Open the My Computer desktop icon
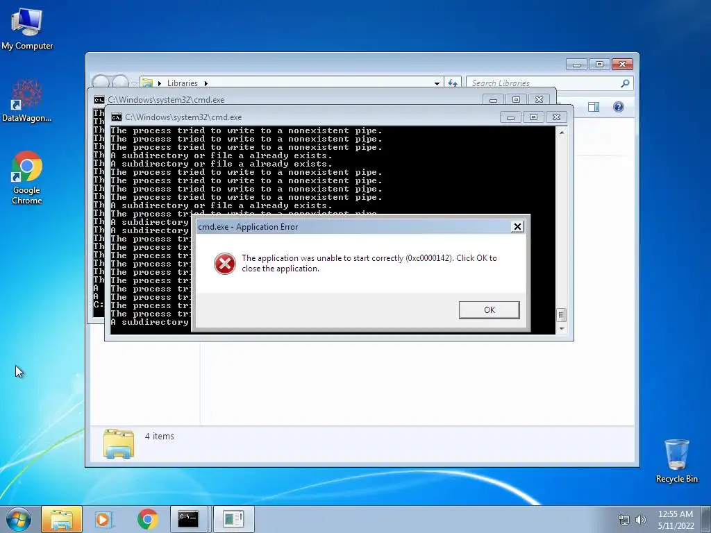This screenshot has height=533, width=711. click(x=27, y=29)
